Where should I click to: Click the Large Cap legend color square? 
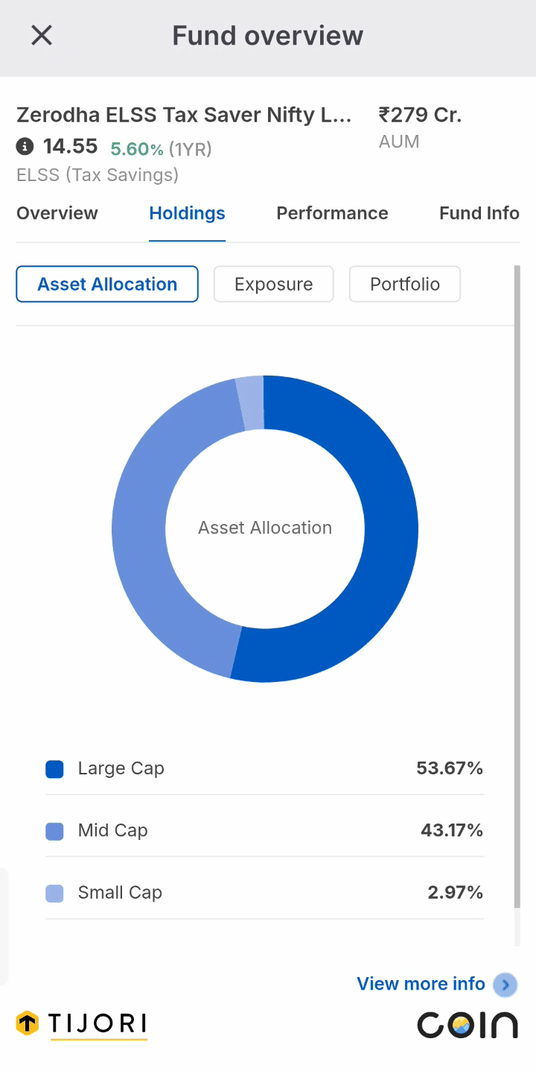coord(54,769)
